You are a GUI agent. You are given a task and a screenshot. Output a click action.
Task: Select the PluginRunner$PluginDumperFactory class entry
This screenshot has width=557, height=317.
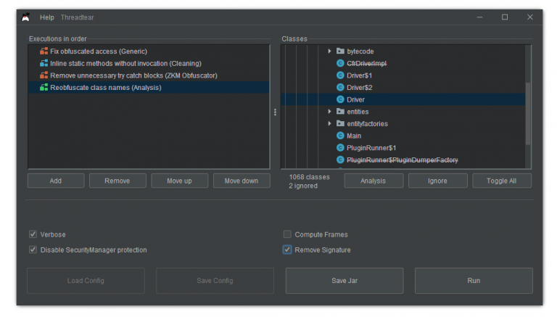coord(402,160)
